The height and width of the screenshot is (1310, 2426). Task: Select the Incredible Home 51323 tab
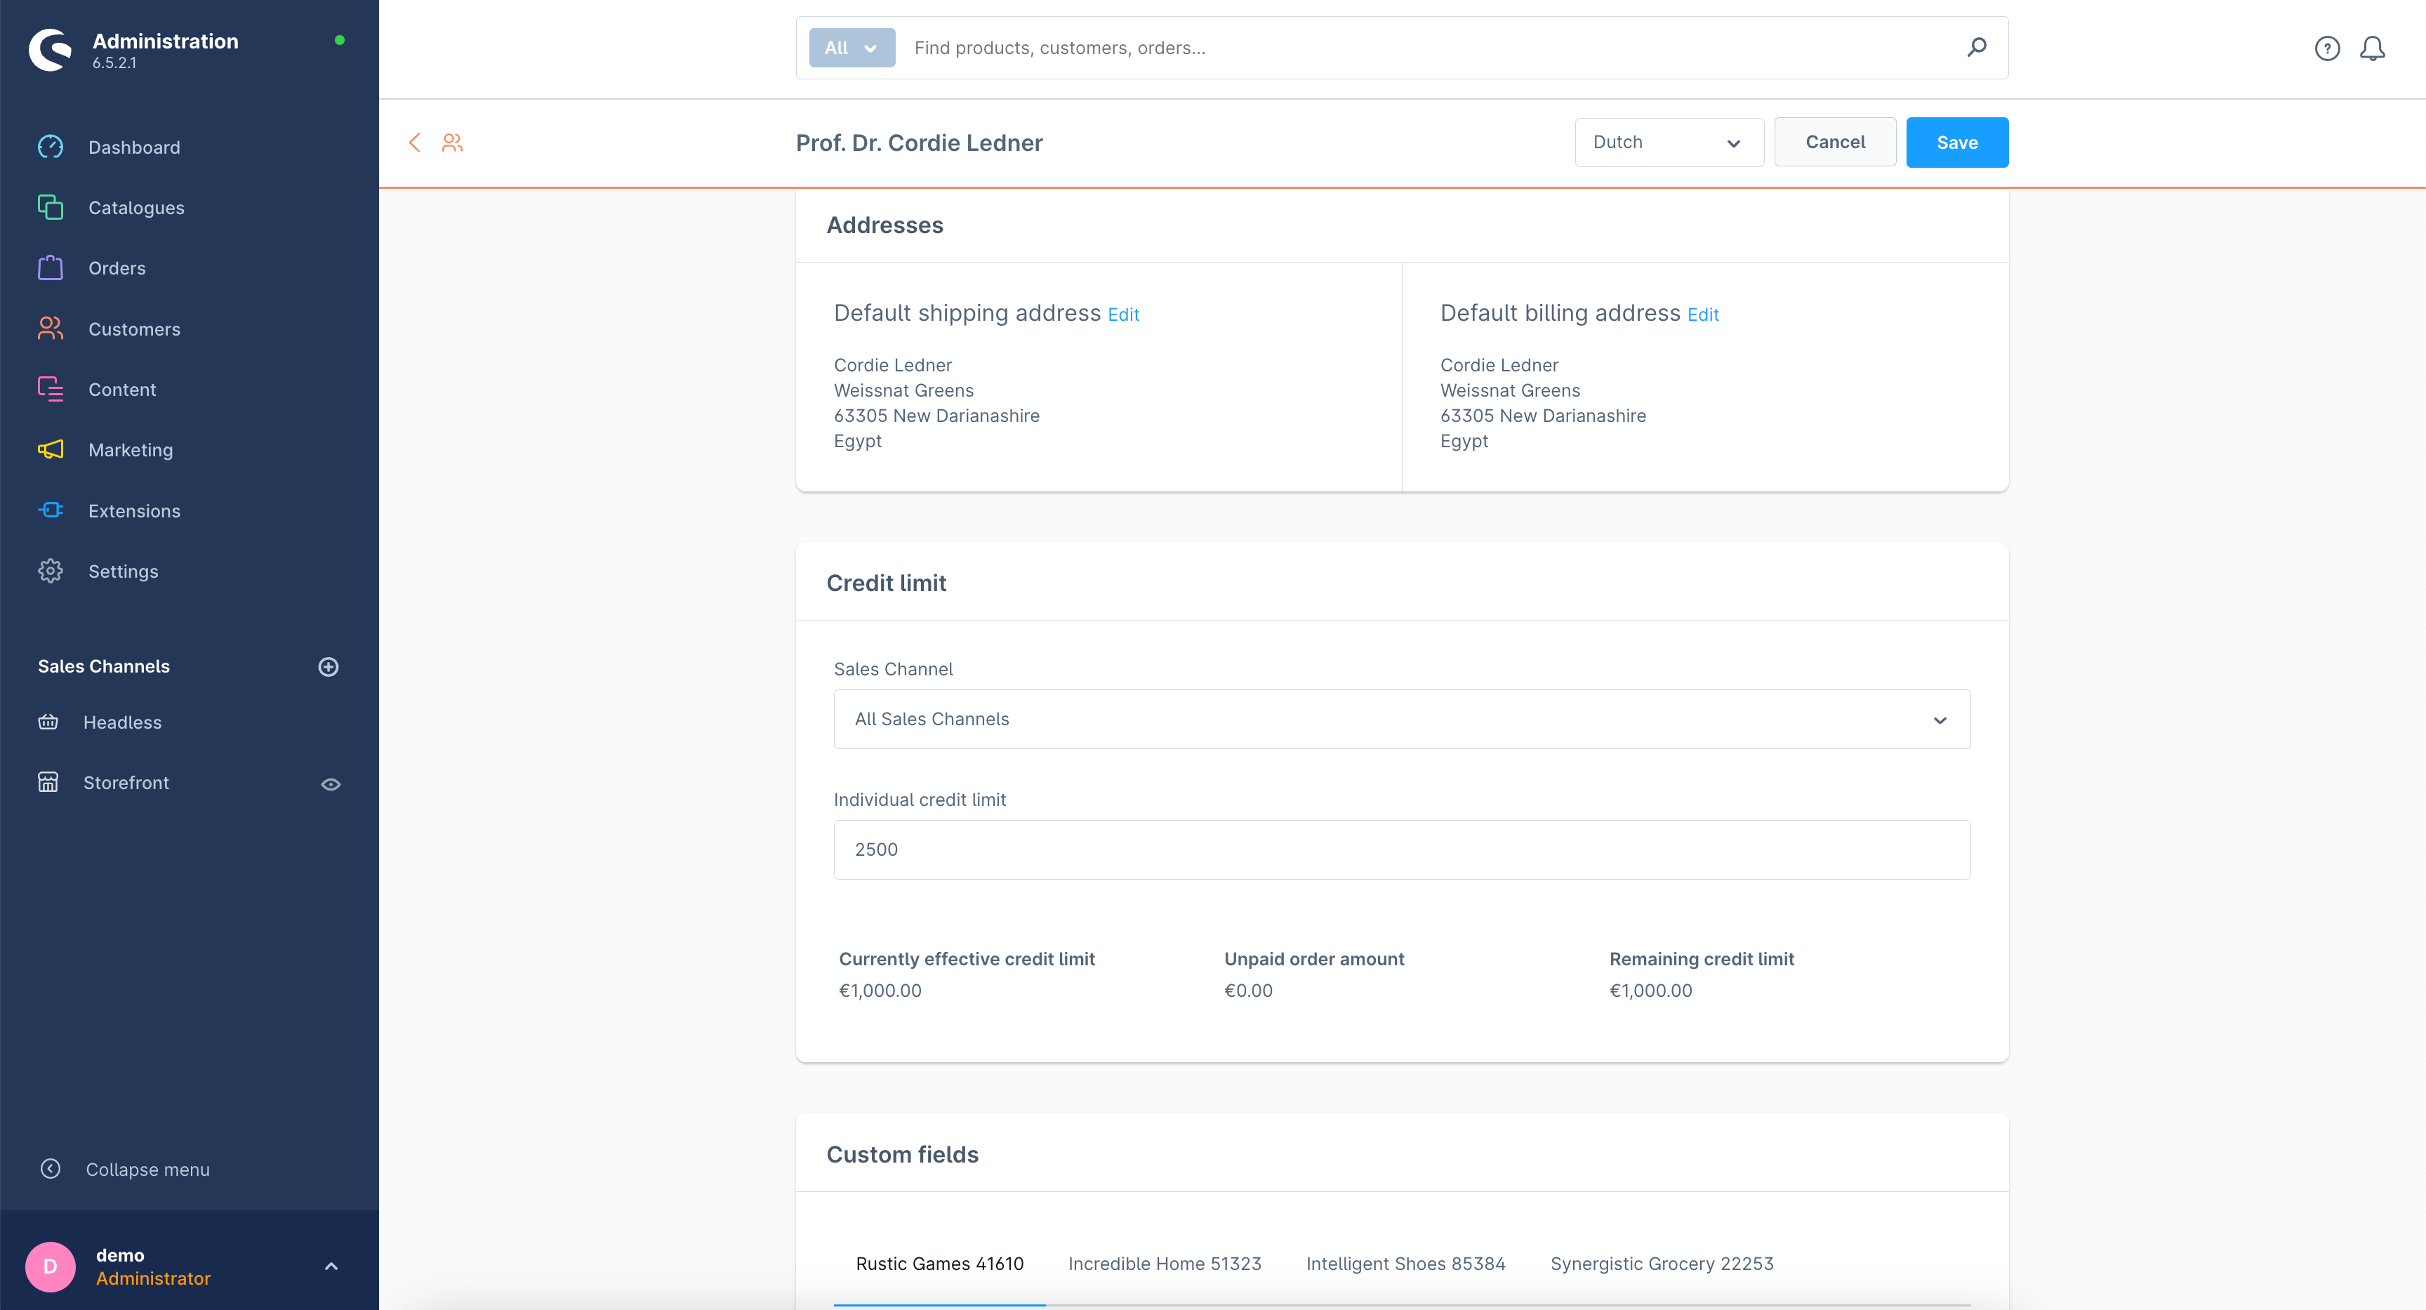1165,1263
